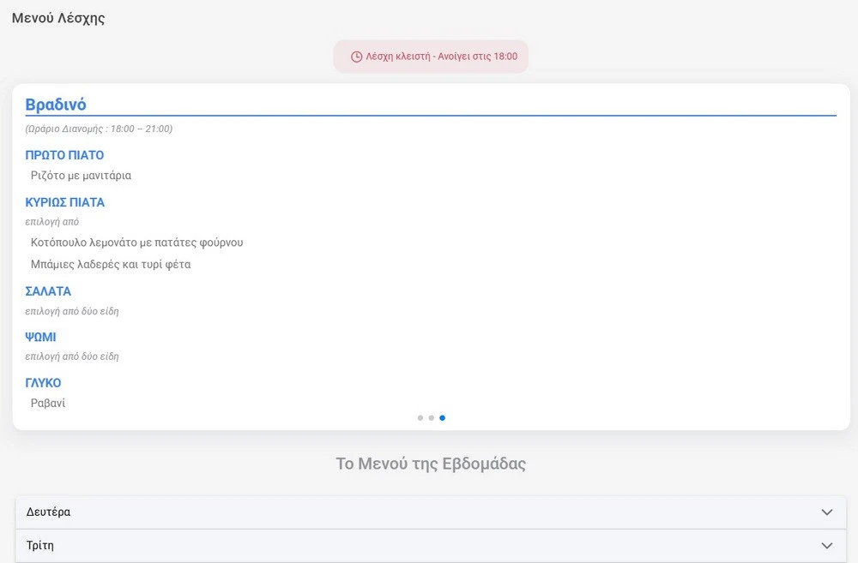Choose Μπάμιες λαδερές και τυρί φέτα
Screen dimensions: 858x563
[x=111, y=265]
